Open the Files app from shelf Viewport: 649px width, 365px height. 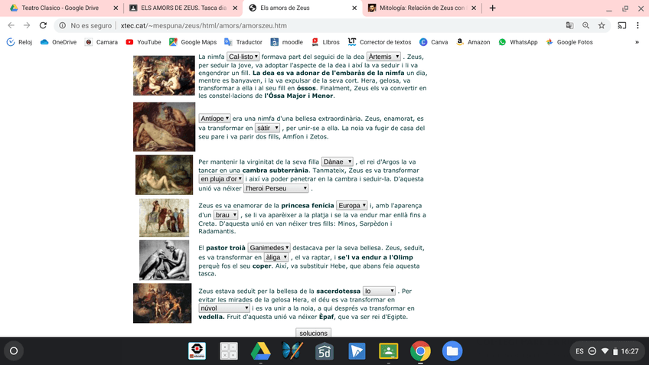[x=452, y=351]
